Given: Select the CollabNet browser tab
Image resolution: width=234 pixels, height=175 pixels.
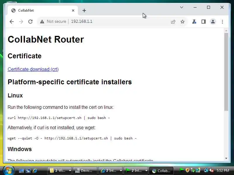Looking at the screenshot, I should tap(42, 10).
